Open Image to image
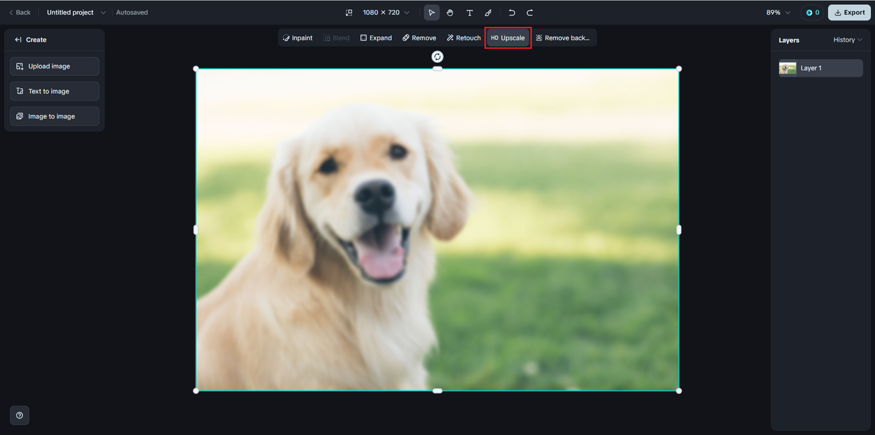Screen dimensions: 875x435 pos(55,116)
